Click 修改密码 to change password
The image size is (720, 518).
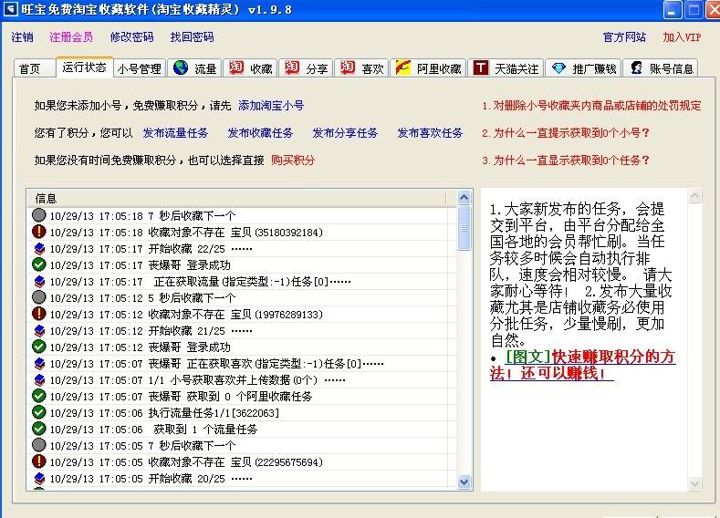[x=131, y=37]
